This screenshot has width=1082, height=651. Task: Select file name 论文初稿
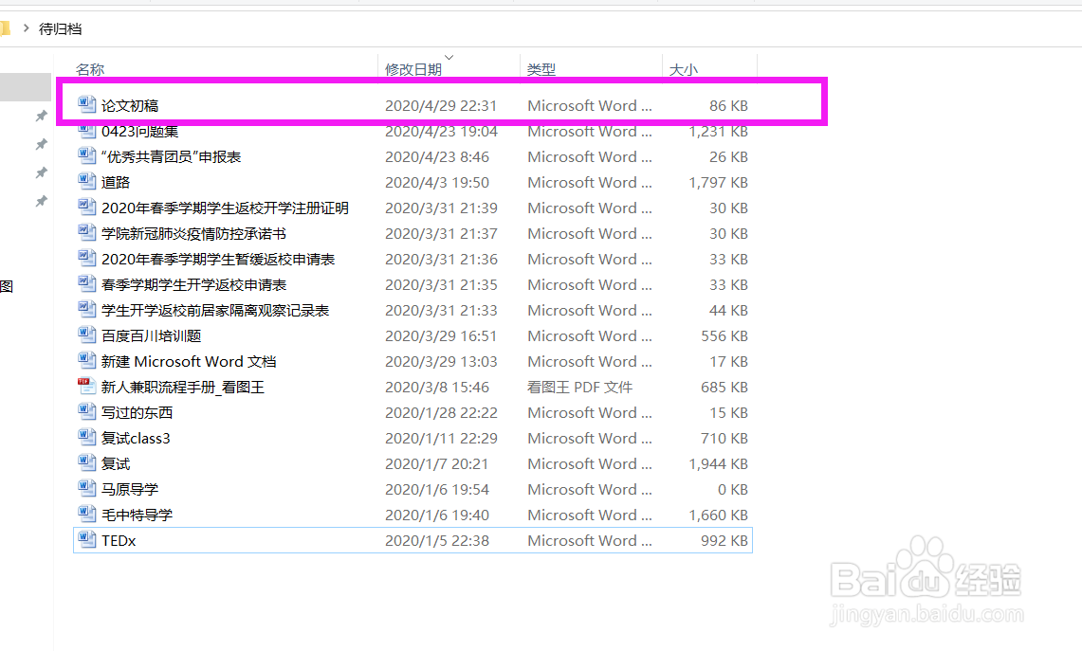(x=130, y=105)
